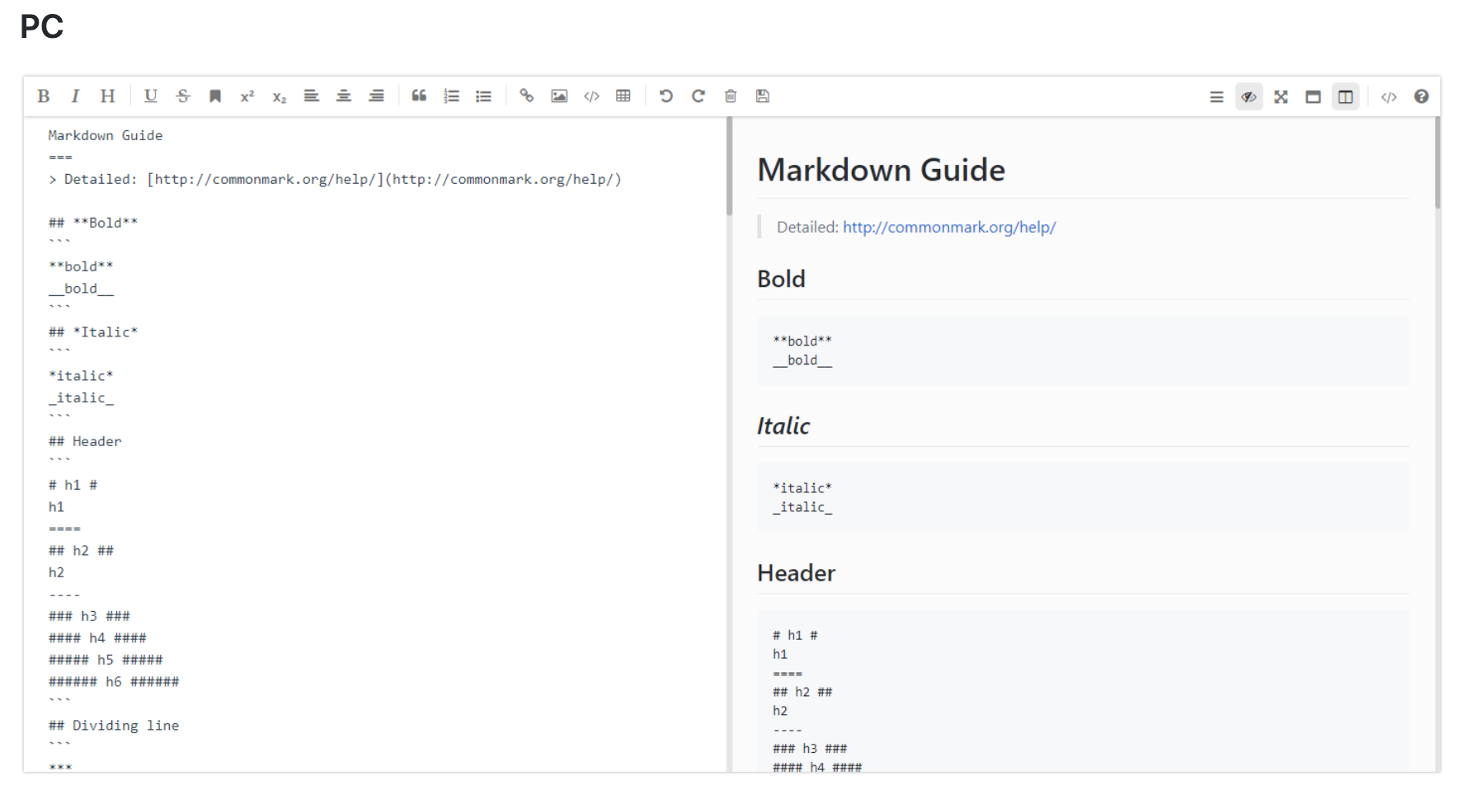Screen dimensions: 1458x790
Task: Click the 'Italic' heading in preview
Action: (x=783, y=426)
